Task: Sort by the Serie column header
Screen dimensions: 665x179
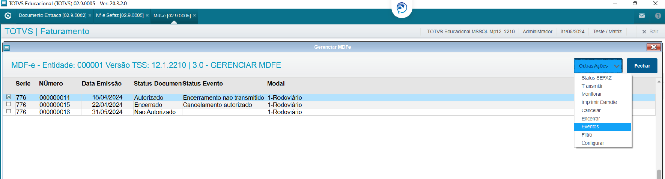Action: pyautogui.click(x=23, y=83)
